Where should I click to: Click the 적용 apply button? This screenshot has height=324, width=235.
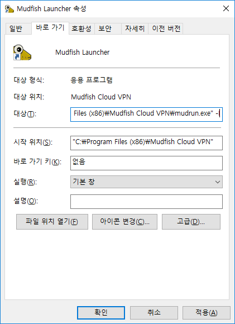pos(207,313)
